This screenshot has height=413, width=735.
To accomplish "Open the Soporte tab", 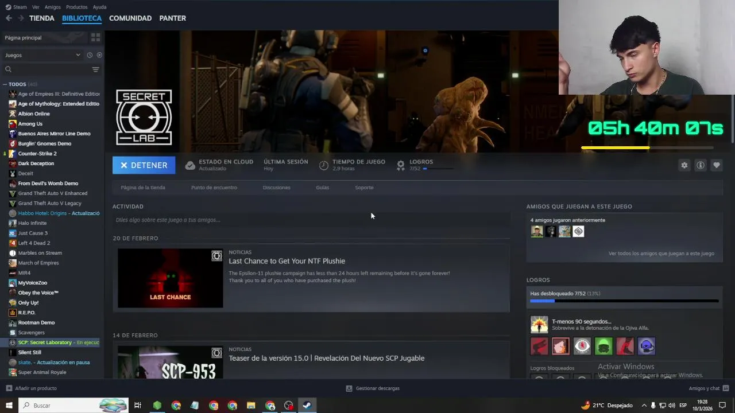I will [364, 188].
